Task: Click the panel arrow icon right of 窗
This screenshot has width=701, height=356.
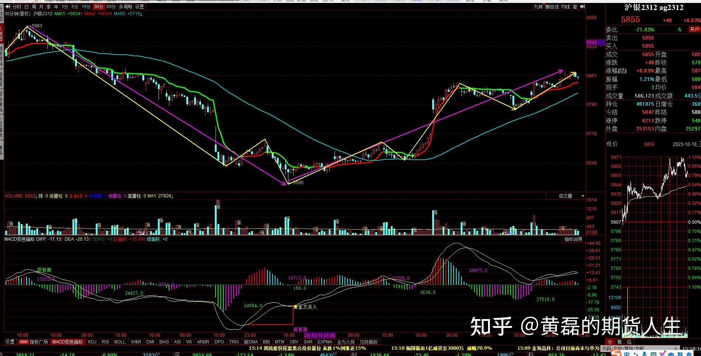Action: click(x=582, y=7)
